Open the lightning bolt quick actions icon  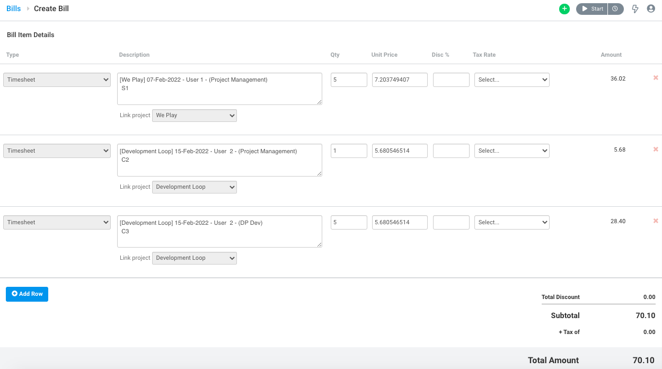tap(635, 9)
